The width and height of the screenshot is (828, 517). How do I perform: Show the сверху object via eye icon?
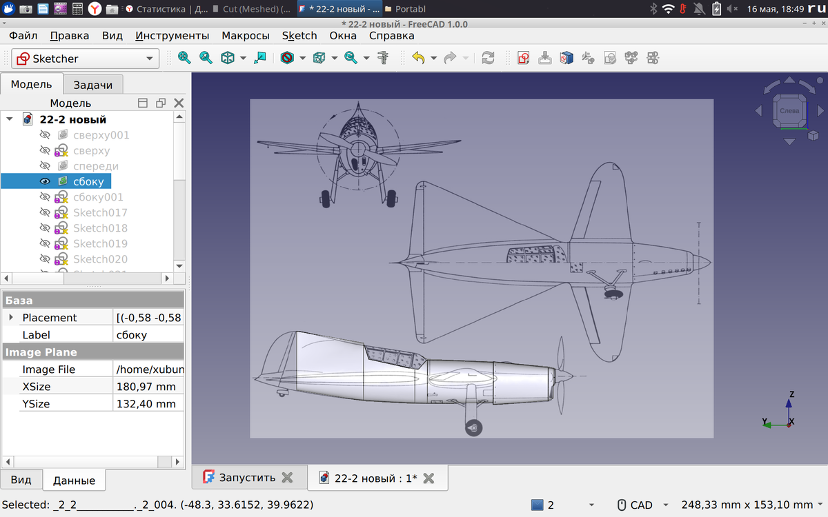coord(46,150)
